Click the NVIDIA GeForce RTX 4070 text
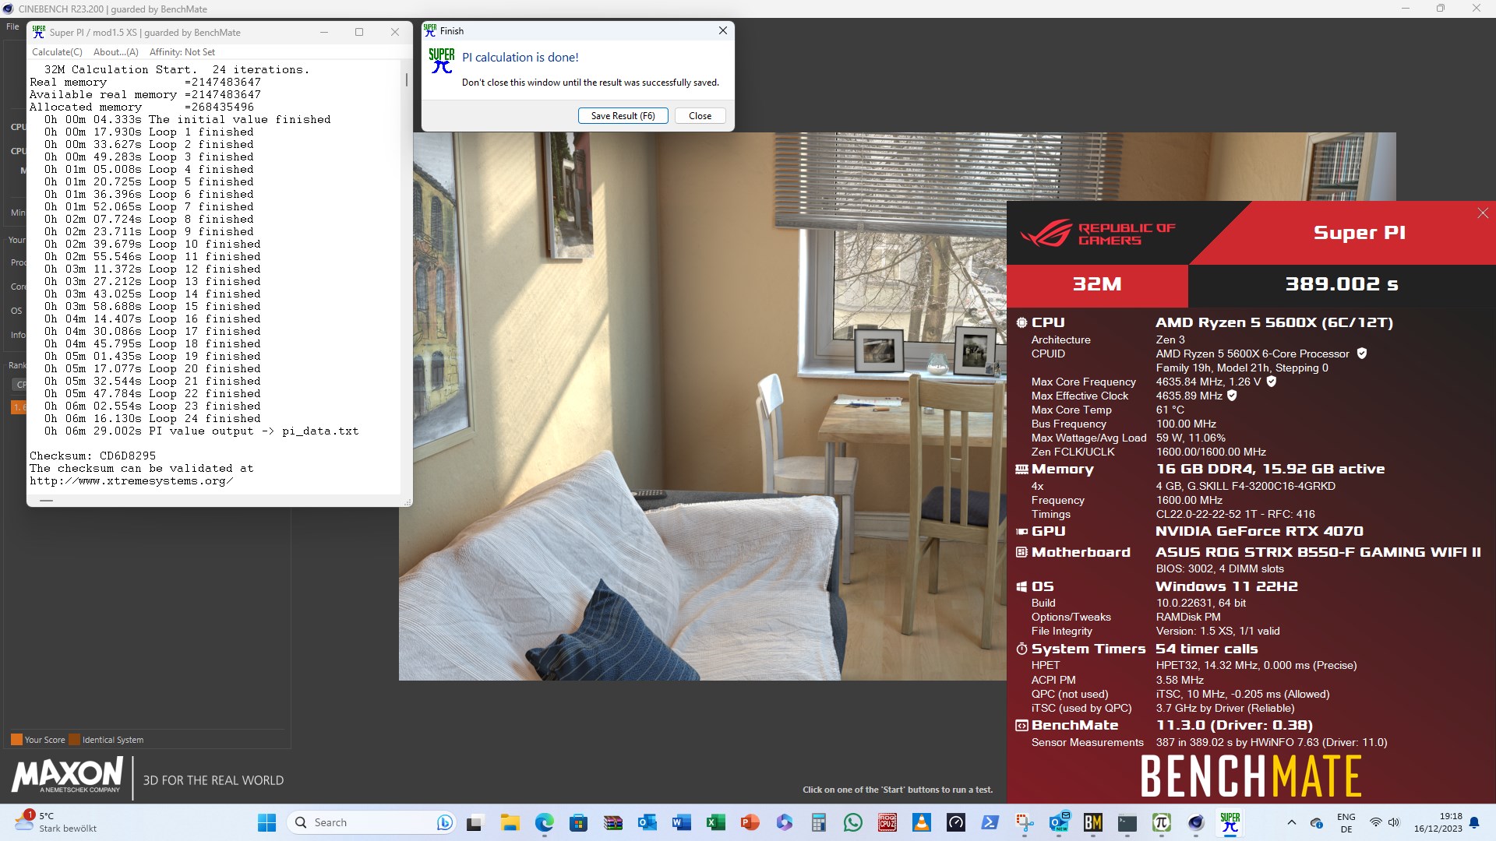This screenshot has height=841, width=1496. (x=1259, y=531)
